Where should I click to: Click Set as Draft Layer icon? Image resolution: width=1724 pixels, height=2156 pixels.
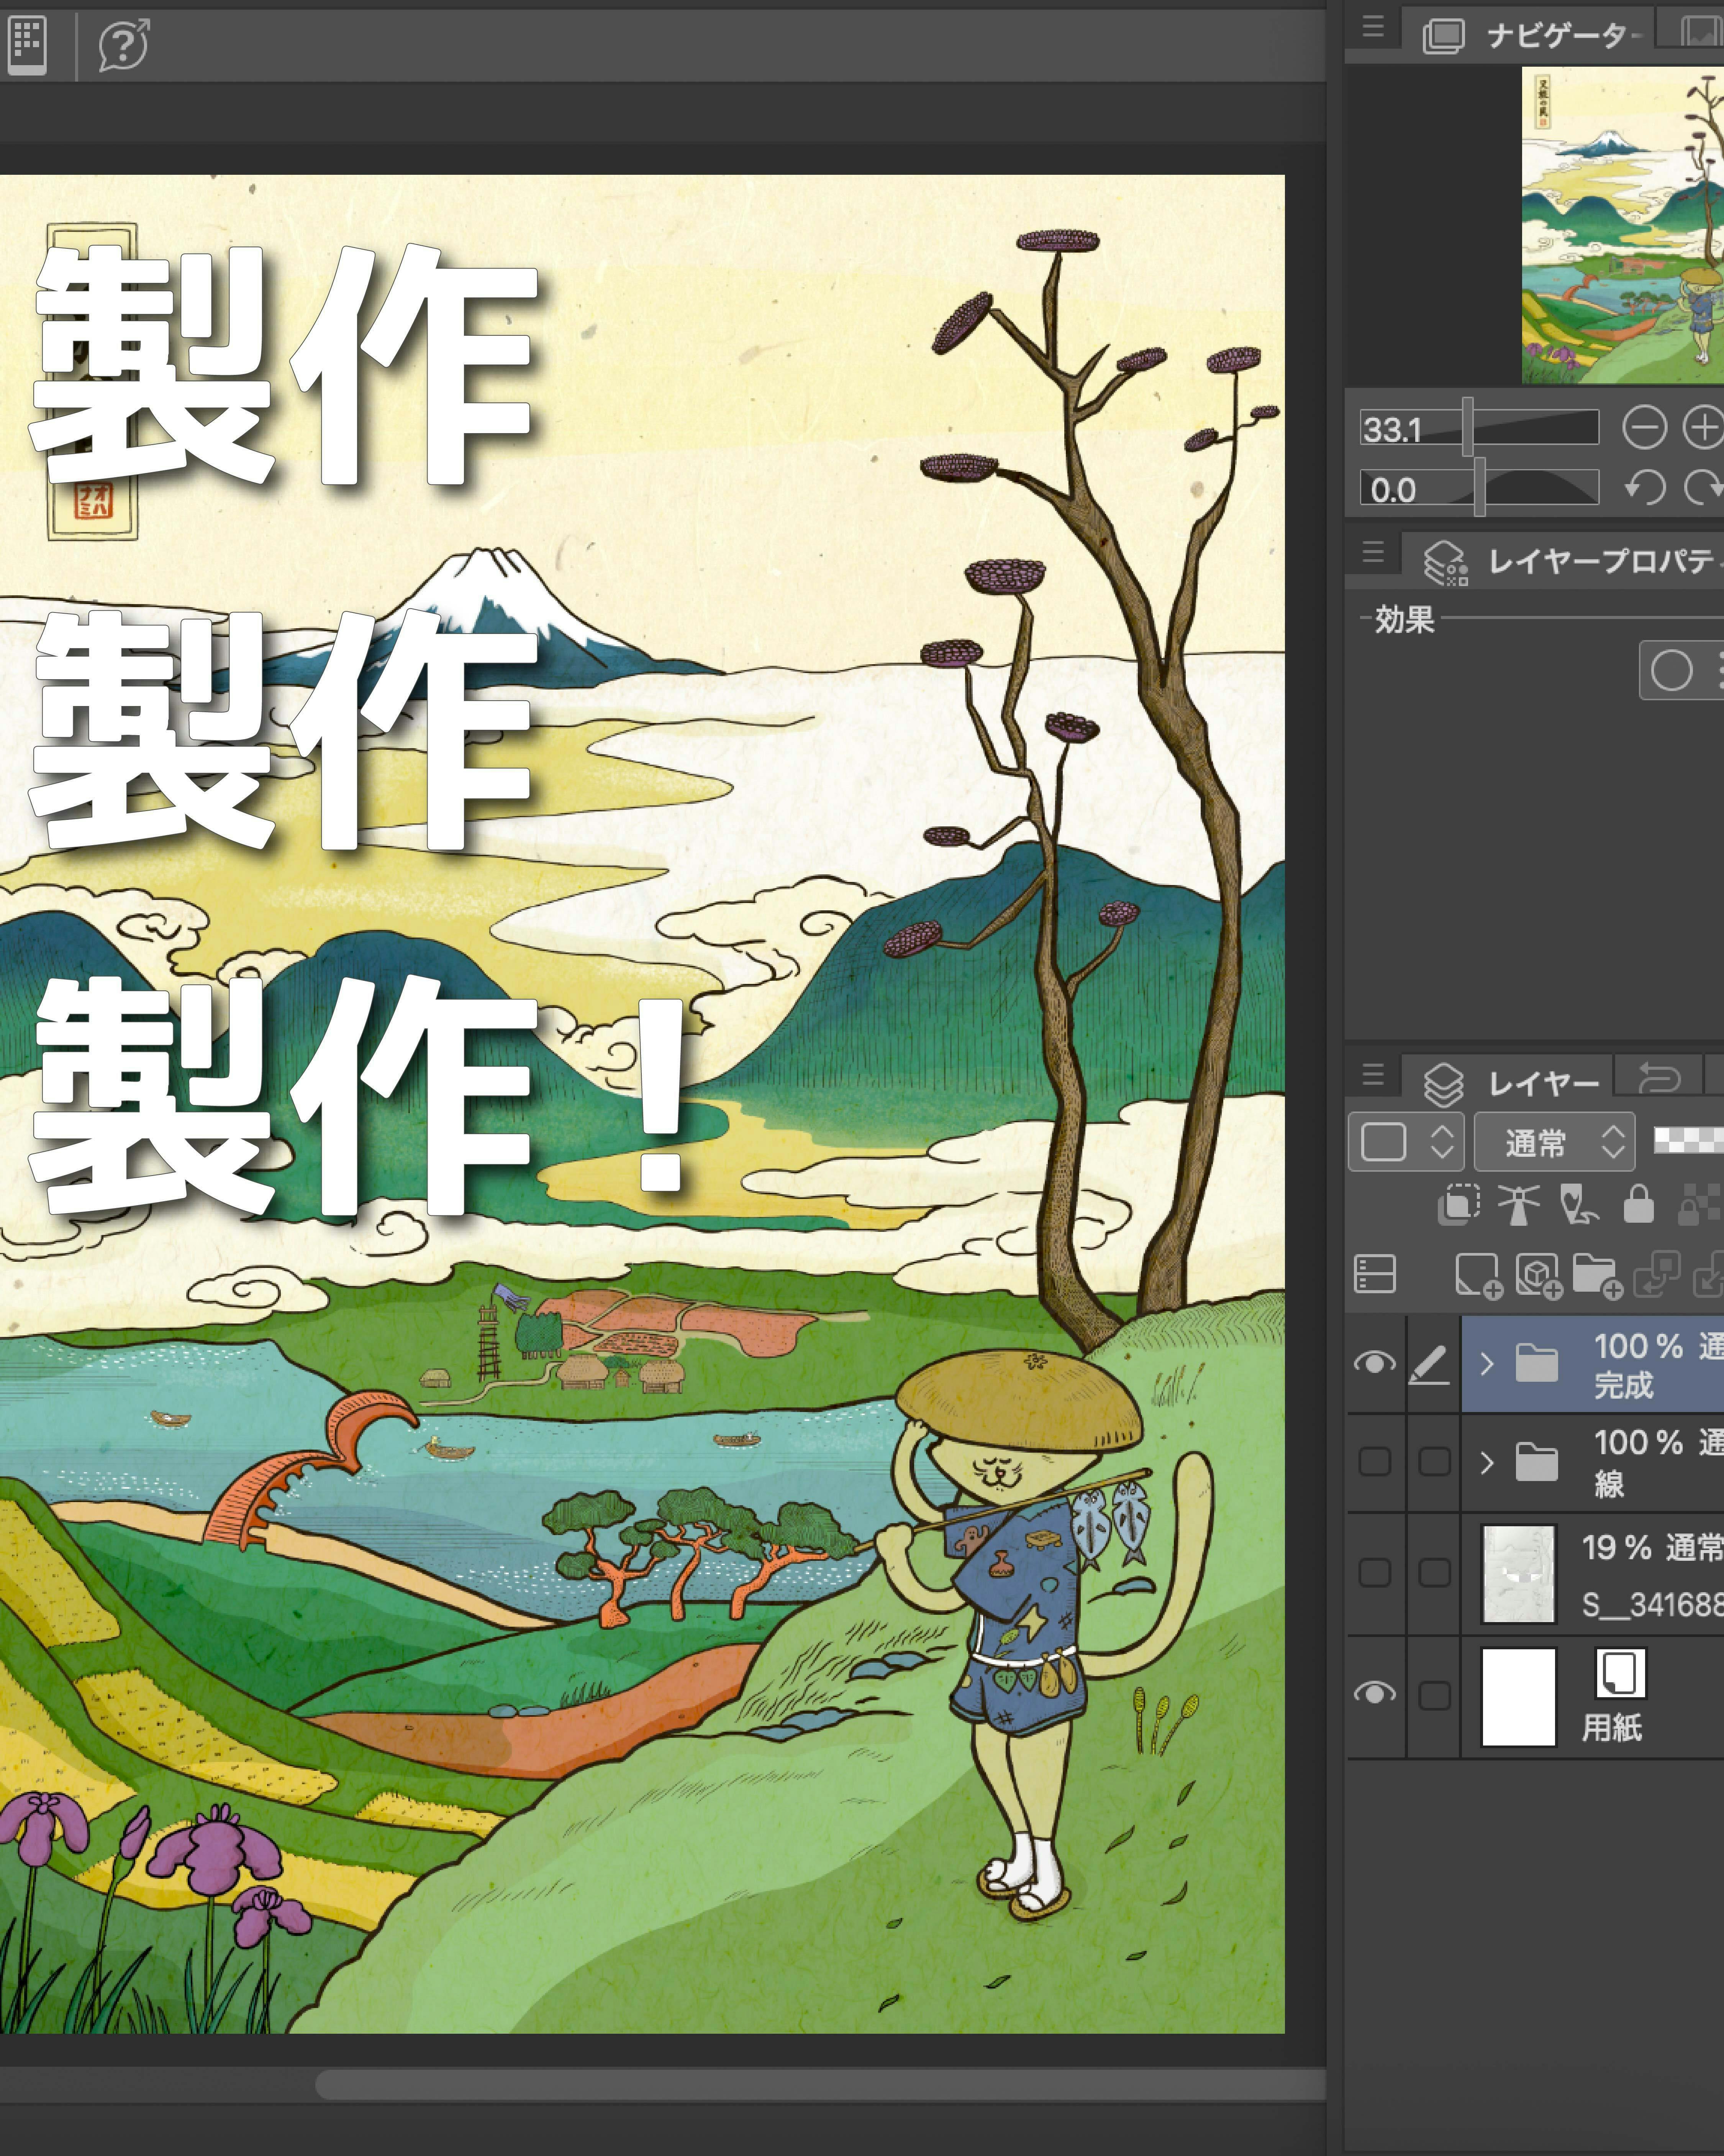click(1578, 1204)
